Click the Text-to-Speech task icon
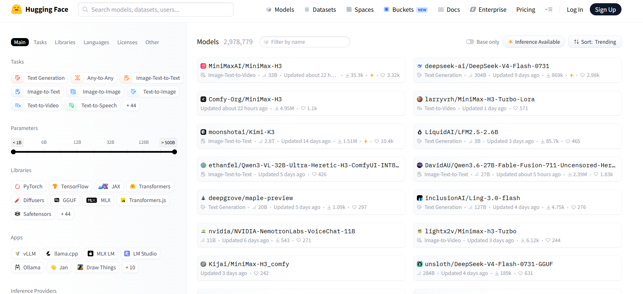This screenshot has width=643, height=294. coord(72,106)
